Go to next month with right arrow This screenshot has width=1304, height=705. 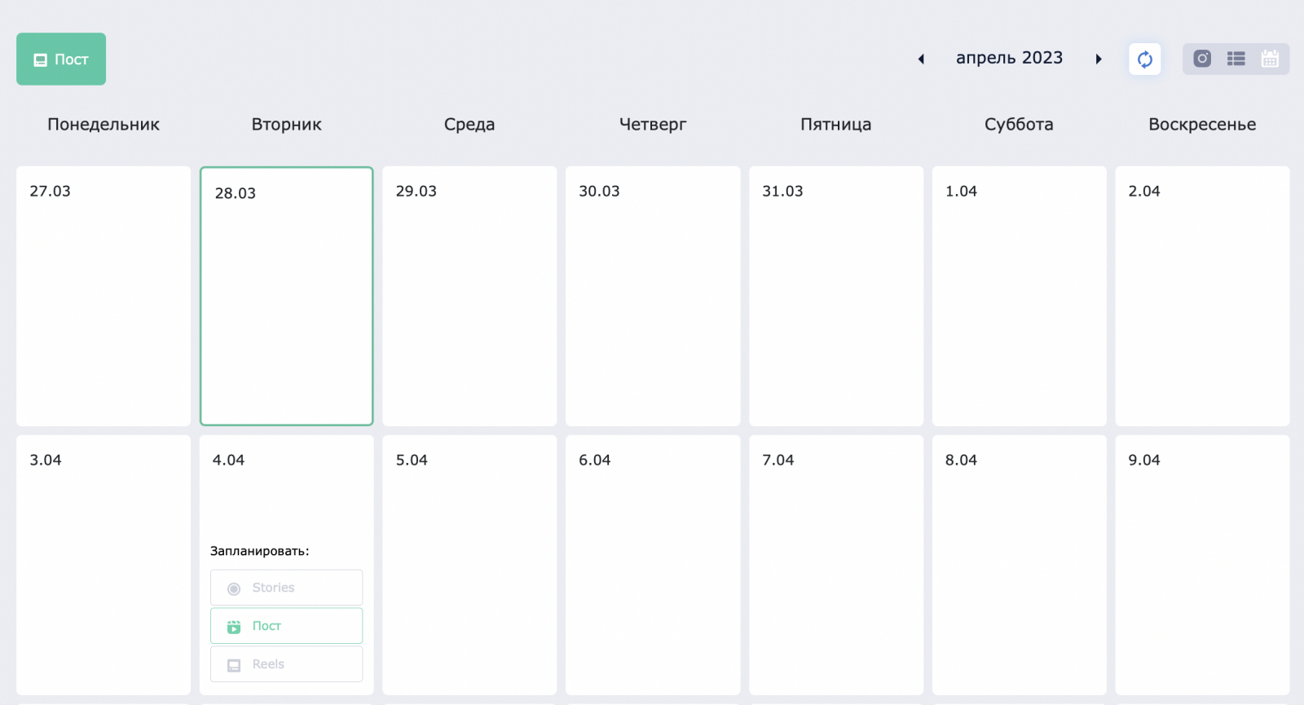[1099, 59]
